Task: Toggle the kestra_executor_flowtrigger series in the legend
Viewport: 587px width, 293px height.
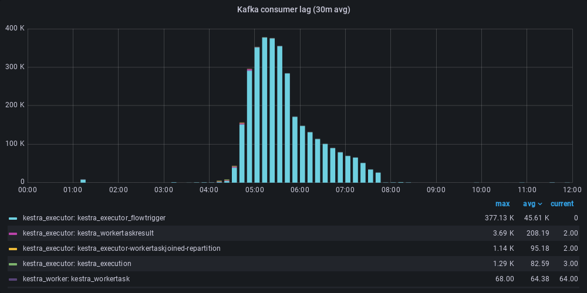Action: click(94, 218)
